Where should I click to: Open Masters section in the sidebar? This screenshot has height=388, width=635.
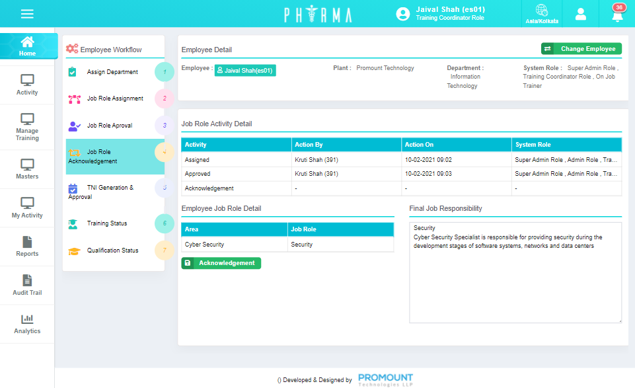[x=27, y=169]
